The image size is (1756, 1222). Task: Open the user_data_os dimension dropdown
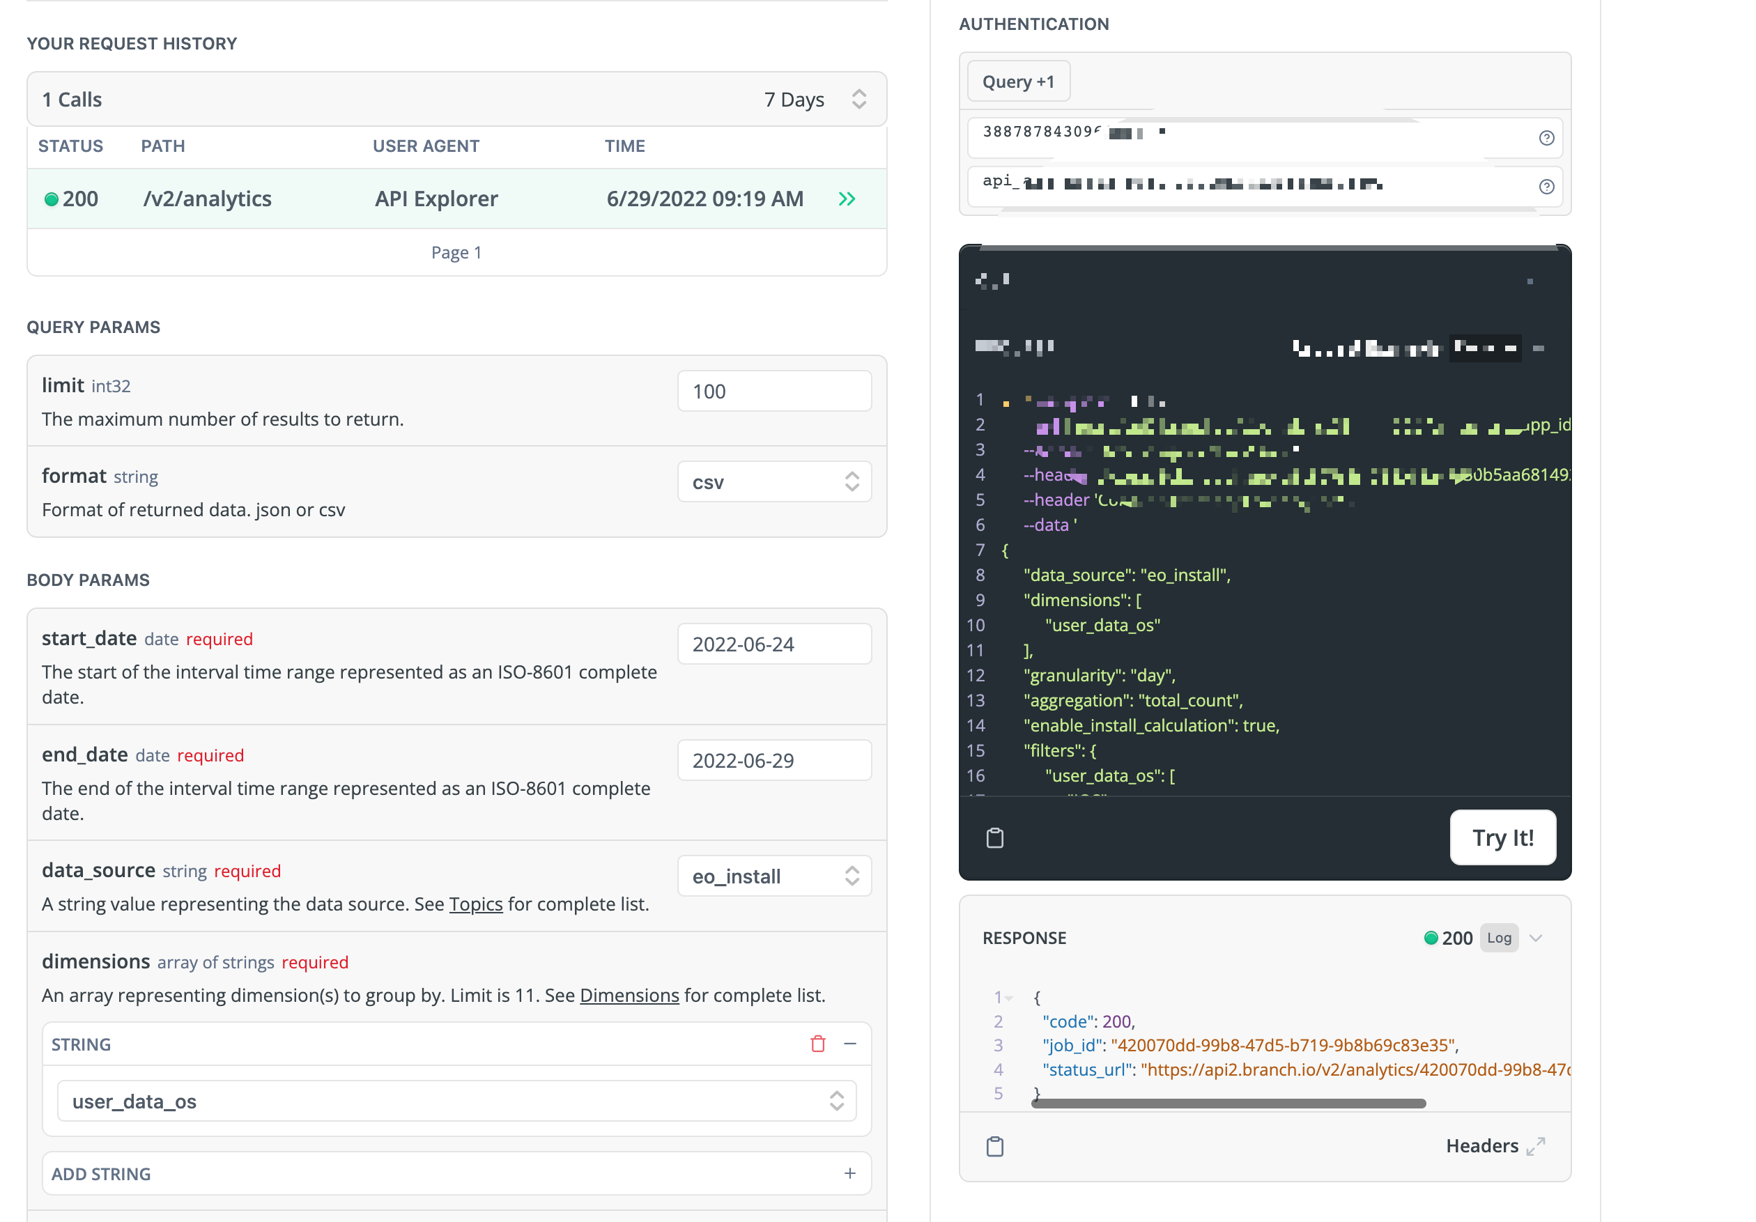pyautogui.click(x=456, y=1101)
